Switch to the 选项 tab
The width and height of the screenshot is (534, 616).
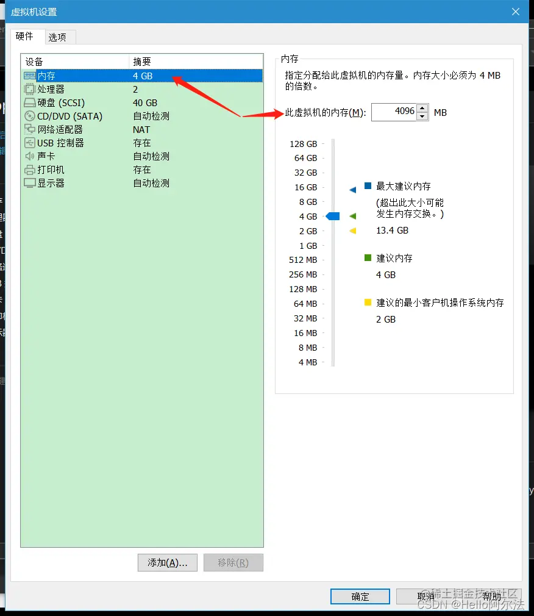point(59,37)
